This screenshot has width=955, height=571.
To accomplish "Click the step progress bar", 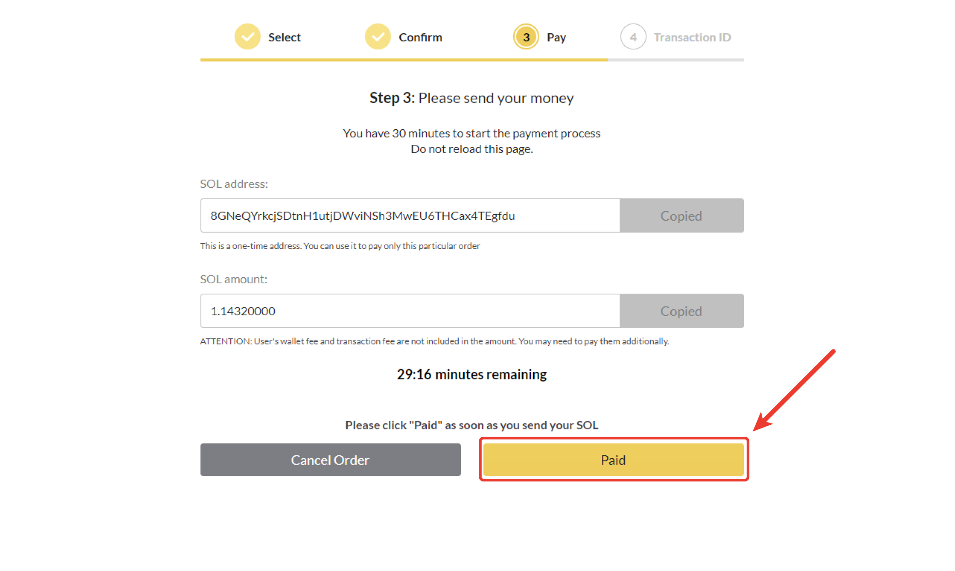I will click(x=472, y=60).
